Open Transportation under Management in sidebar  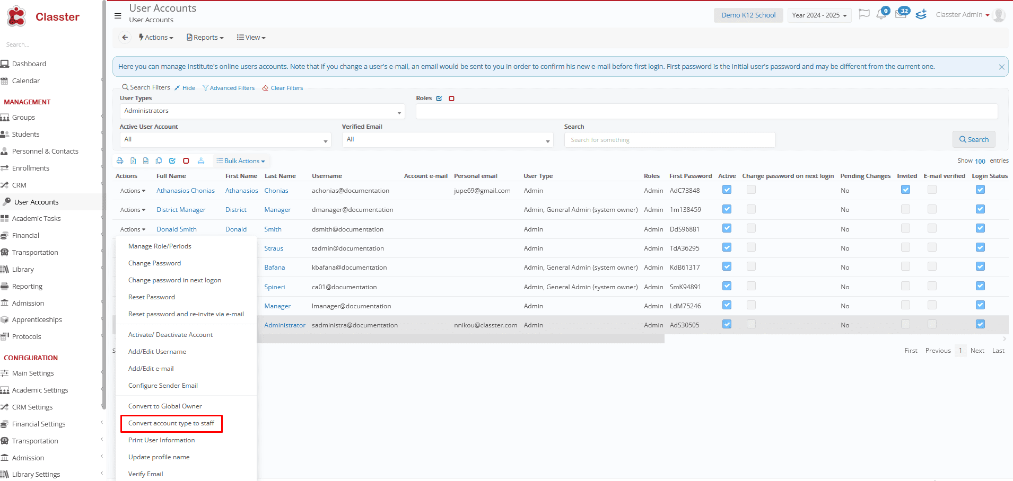35,252
